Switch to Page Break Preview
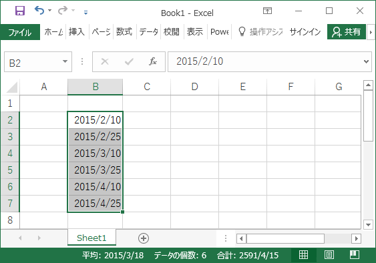 [354, 254]
